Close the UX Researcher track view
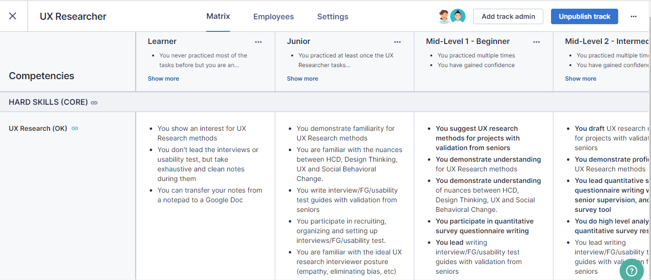Screen dimensions: 651x280 [13, 16]
